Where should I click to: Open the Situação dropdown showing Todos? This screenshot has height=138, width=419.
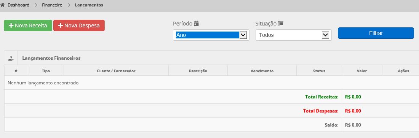(x=293, y=35)
